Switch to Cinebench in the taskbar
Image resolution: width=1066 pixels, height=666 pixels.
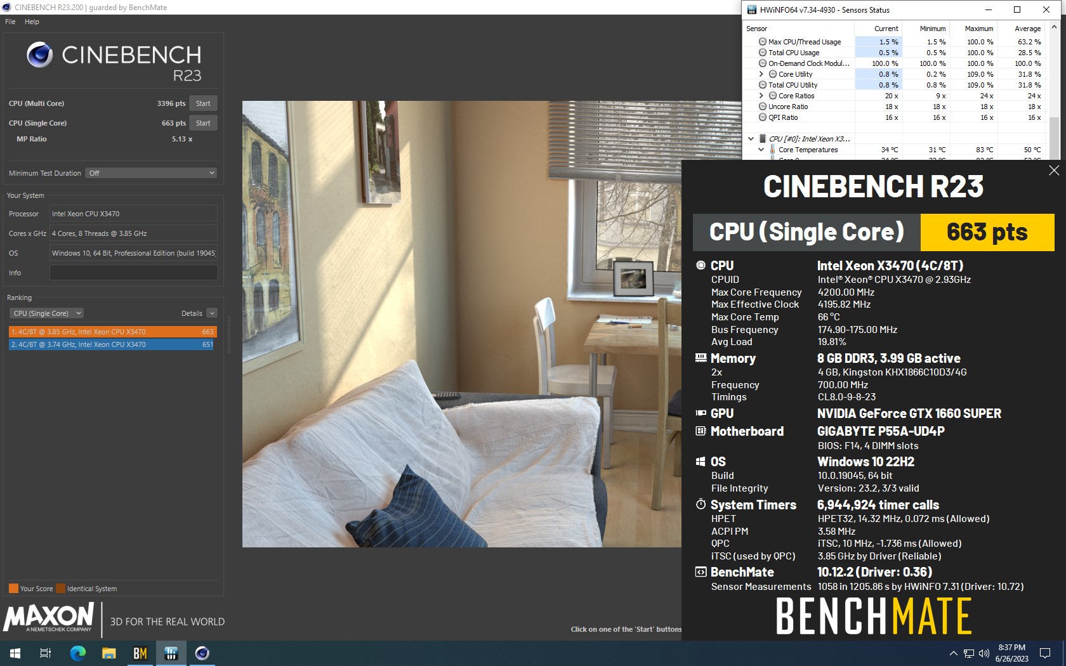pyautogui.click(x=202, y=653)
